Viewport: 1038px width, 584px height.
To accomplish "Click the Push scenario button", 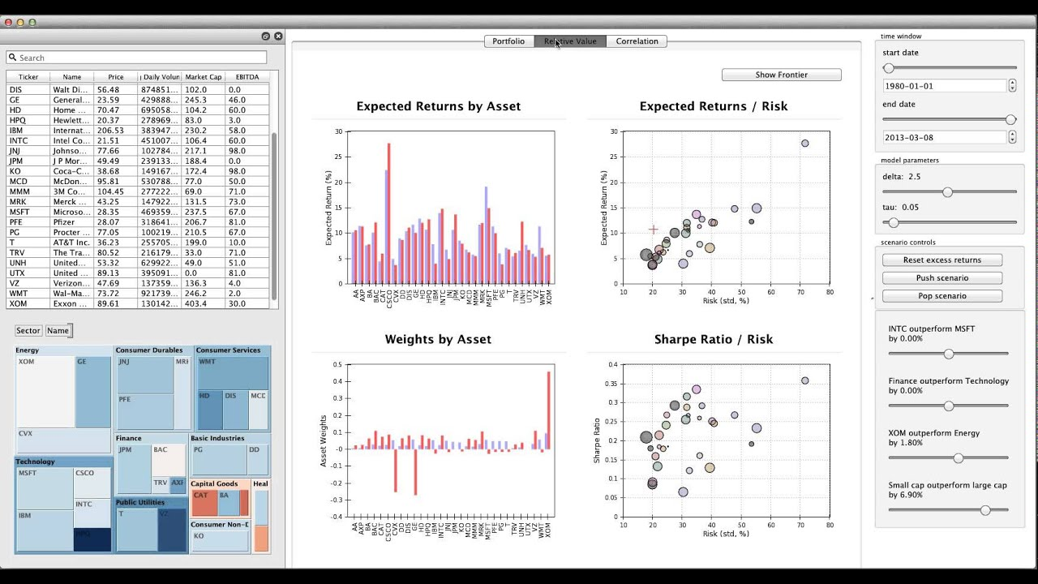I will coord(942,278).
